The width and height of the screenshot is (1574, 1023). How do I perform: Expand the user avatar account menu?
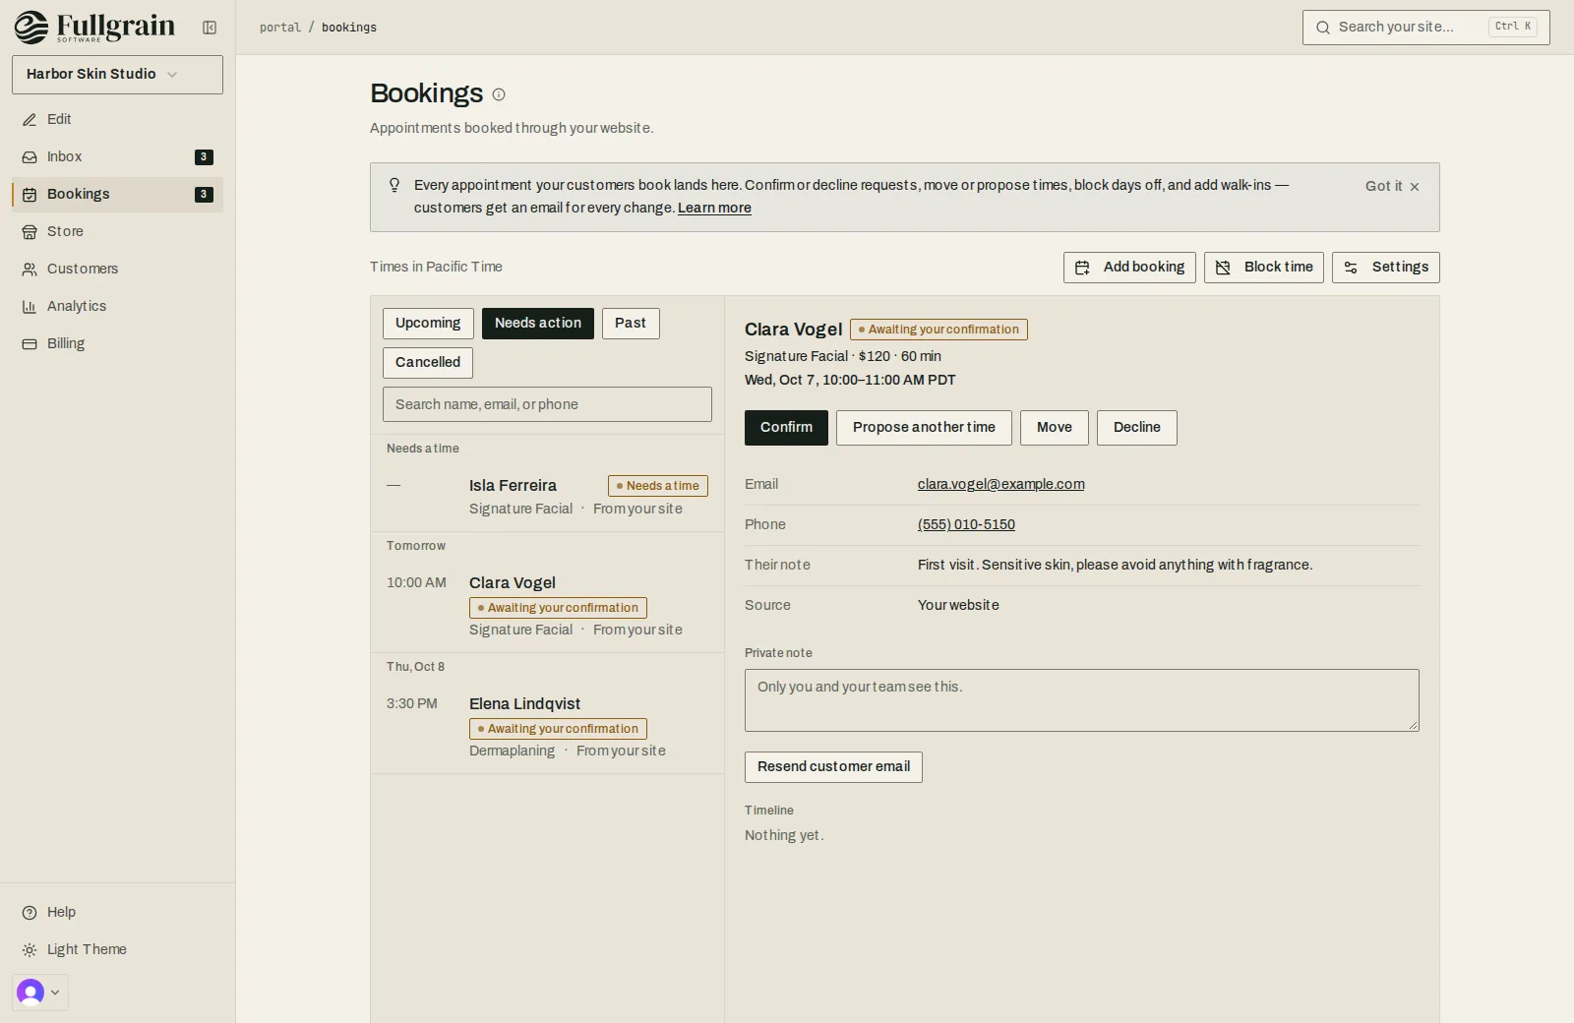pos(40,993)
